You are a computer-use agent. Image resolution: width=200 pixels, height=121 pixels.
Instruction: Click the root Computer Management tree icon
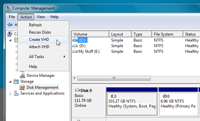click(x=10, y=34)
